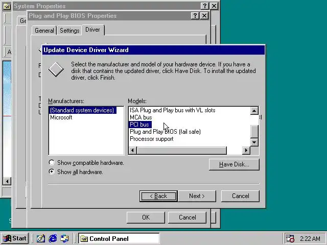Click the 2:22 AM clock

tap(310, 238)
